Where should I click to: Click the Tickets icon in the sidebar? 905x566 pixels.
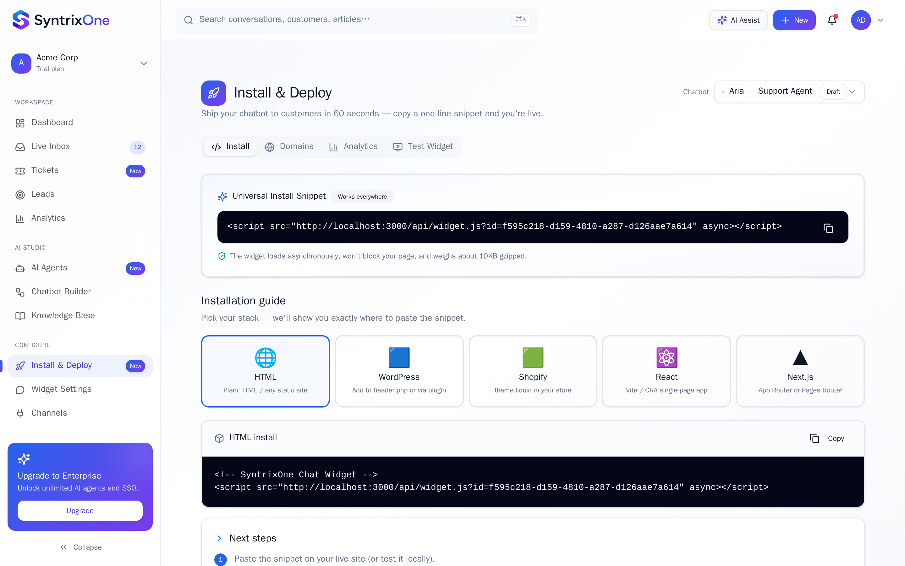click(20, 171)
